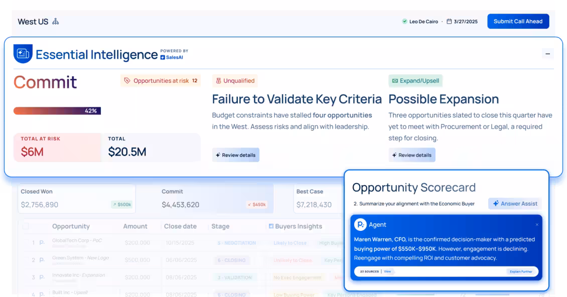Click the Unlikely to Close insight tag
Screen dimensions: 567x297
[293, 260]
